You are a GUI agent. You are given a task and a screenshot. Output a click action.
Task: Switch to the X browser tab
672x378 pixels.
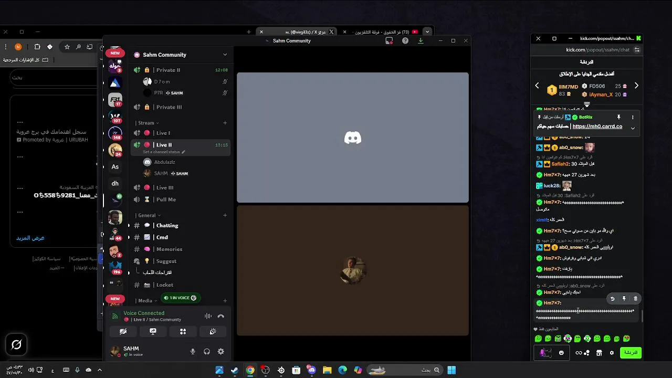pos(298,32)
